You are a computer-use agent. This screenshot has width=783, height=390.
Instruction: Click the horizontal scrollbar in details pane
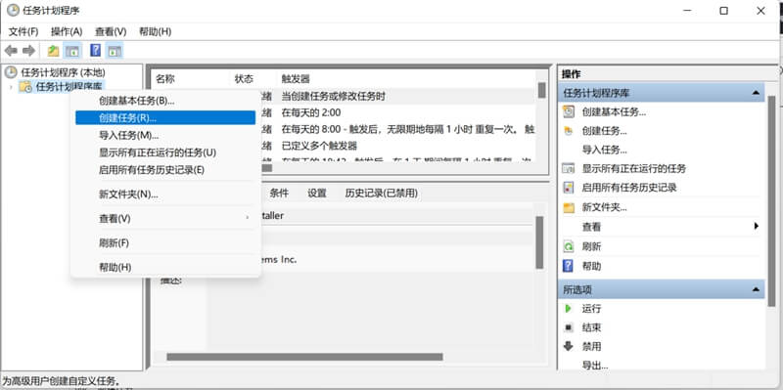pyautogui.click(x=304, y=357)
